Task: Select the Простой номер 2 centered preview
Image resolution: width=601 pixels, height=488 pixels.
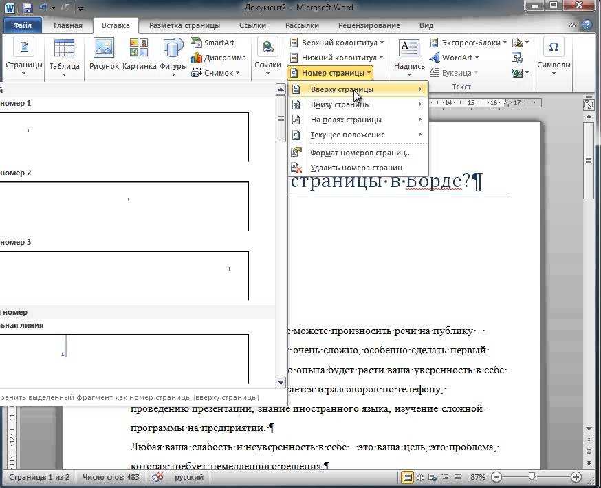Action: tap(124, 206)
